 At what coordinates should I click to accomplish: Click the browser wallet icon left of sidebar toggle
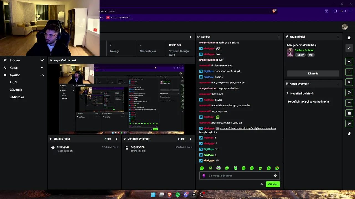click(x=326, y=11)
